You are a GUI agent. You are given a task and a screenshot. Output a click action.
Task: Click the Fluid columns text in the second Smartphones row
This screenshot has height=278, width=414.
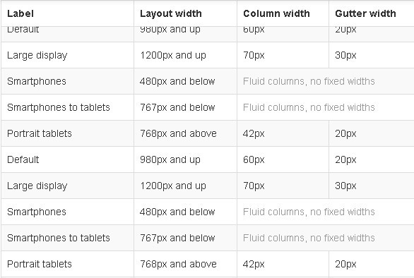click(x=309, y=212)
